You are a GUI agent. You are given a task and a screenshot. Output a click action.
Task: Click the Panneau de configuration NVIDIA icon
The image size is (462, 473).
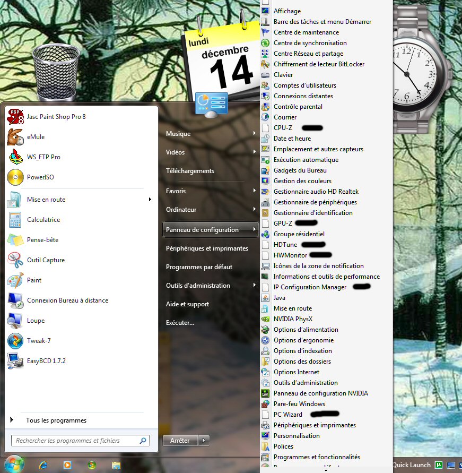point(265,393)
